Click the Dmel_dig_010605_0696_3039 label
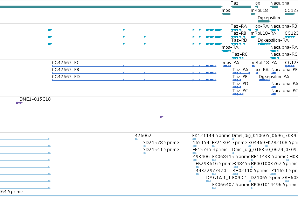Viewport: 298px width, 197px height. [x=264, y=136]
